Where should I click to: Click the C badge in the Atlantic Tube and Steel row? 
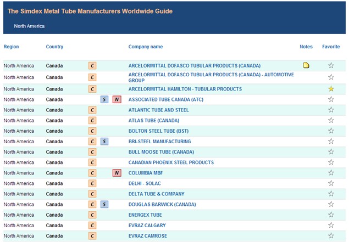pyautogui.click(x=92, y=110)
